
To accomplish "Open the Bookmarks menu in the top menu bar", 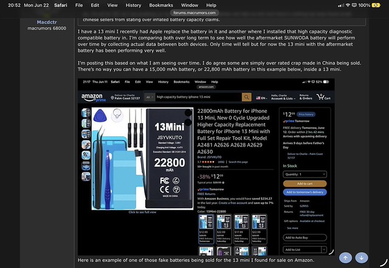I will pyautogui.click(x=161, y=5).
